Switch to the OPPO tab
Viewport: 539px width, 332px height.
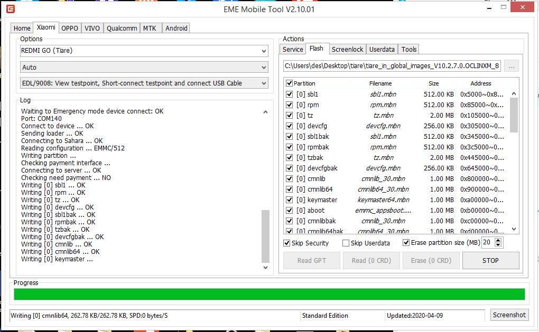70,28
